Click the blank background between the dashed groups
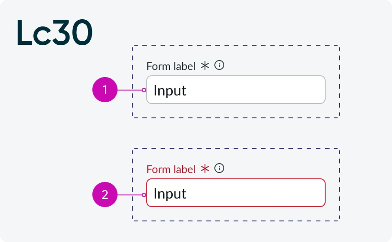 [x=236, y=133]
